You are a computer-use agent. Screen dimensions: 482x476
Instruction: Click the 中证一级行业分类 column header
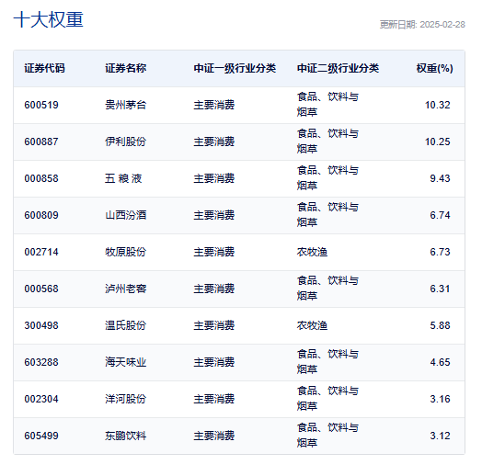(235, 68)
